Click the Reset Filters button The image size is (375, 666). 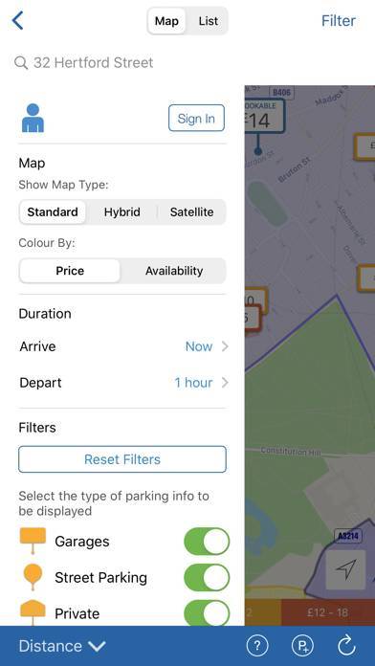point(122,459)
